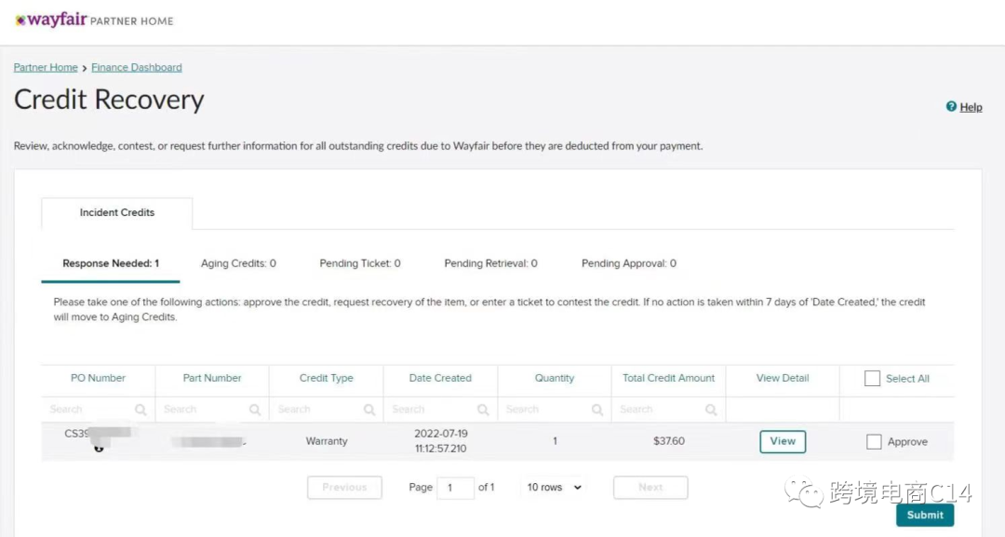Show the Pending Approval tab

pos(629,263)
